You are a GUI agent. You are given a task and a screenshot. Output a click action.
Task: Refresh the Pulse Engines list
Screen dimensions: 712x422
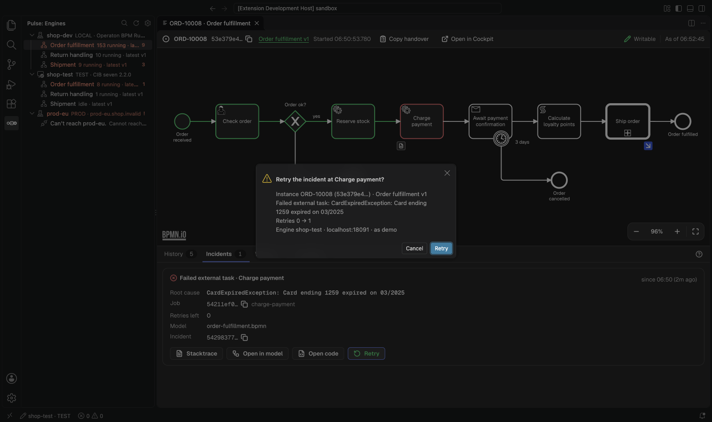(136, 23)
